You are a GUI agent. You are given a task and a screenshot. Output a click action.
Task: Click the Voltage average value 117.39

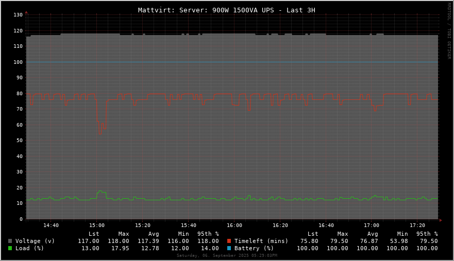148,241
